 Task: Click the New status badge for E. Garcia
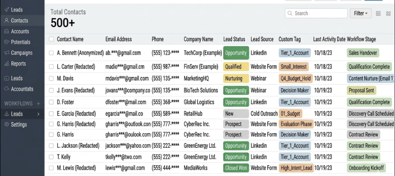[x=236, y=114]
